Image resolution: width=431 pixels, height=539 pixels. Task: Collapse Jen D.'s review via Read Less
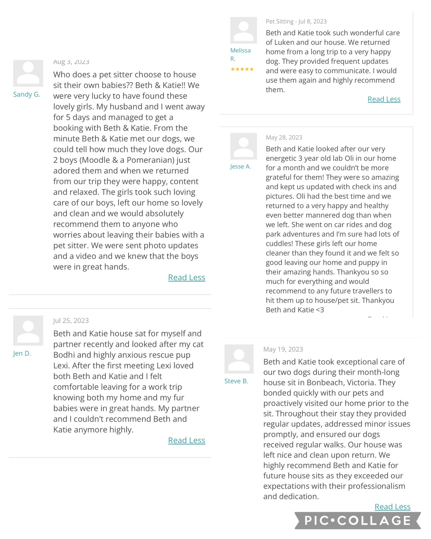pos(187,440)
